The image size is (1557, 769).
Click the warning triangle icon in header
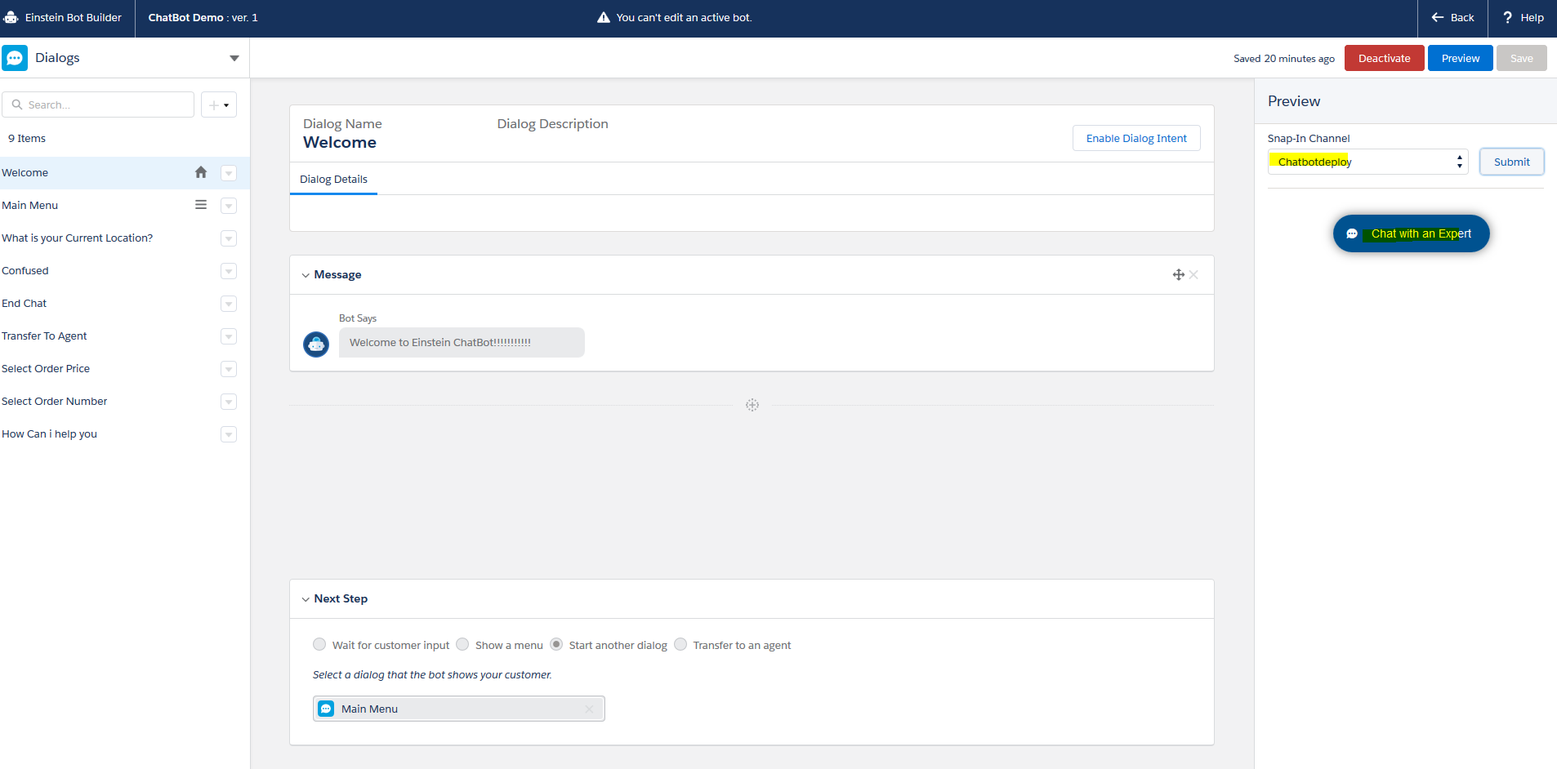coord(604,17)
